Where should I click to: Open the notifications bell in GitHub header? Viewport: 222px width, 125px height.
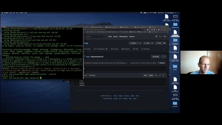point(156,36)
